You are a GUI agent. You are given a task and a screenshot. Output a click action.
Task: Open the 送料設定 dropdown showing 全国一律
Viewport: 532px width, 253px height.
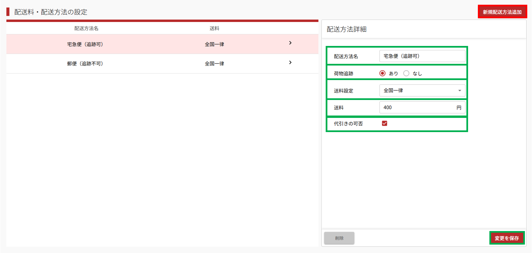pos(422,91)
